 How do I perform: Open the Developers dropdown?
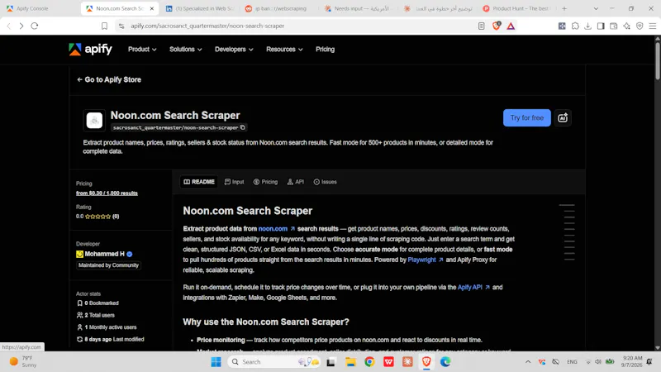234,50
